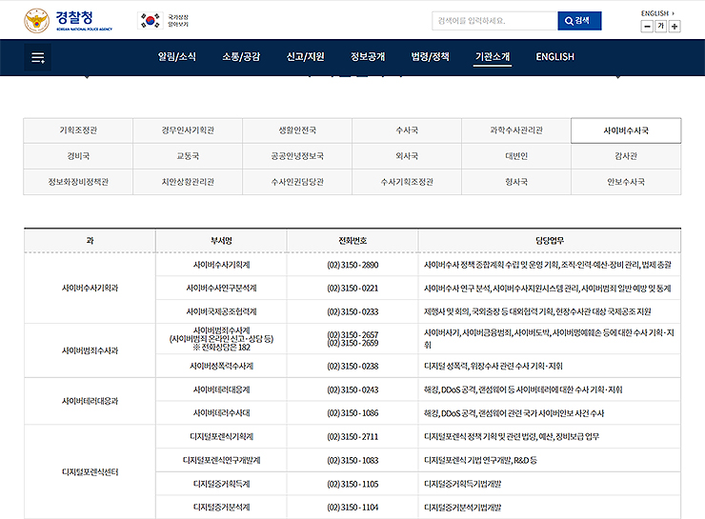This screenshot has width=705, height=519.
Task: Click the 디지털포렌식센터 division cell
Action: coord(90,471)
